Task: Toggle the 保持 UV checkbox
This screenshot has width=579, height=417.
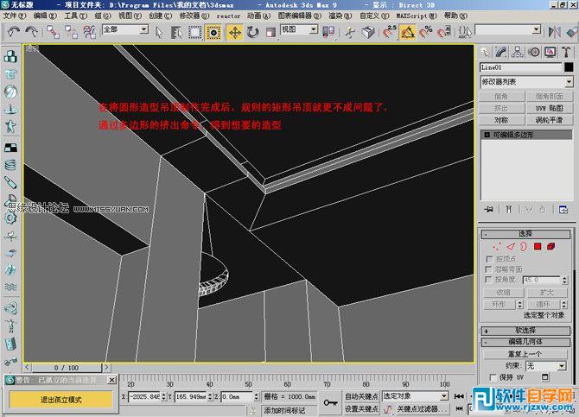Action: (x=493, y=377)
